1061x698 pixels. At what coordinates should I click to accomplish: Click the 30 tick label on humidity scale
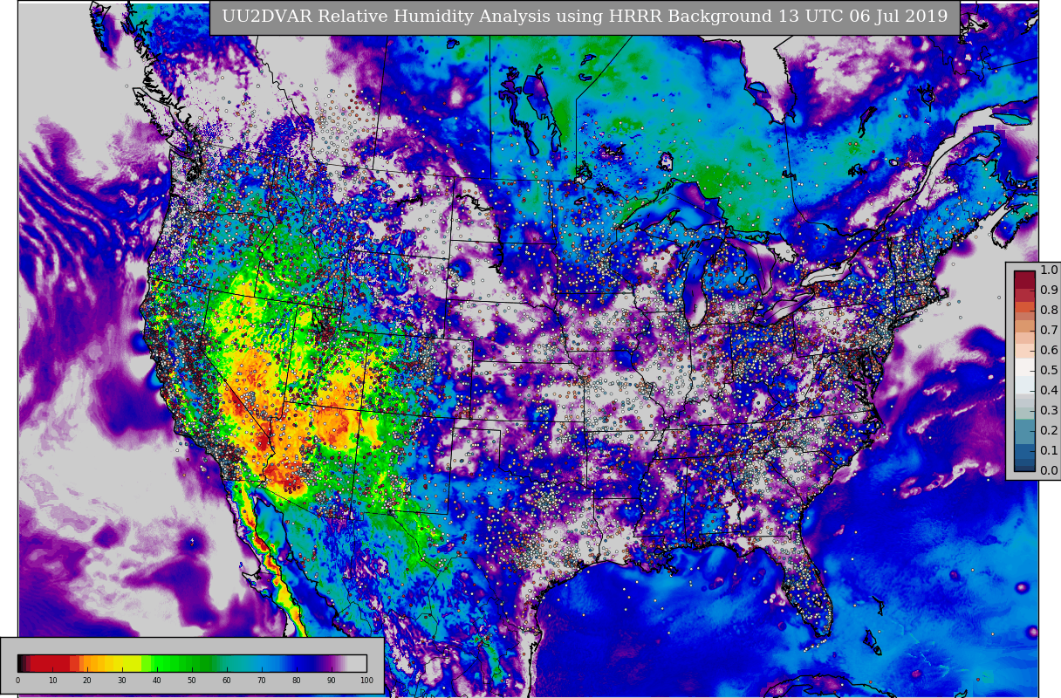click(122, 681)
